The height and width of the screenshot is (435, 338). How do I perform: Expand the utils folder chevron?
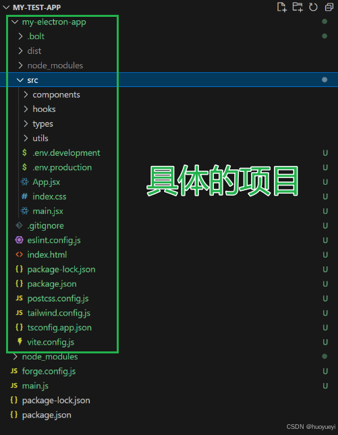26,138
